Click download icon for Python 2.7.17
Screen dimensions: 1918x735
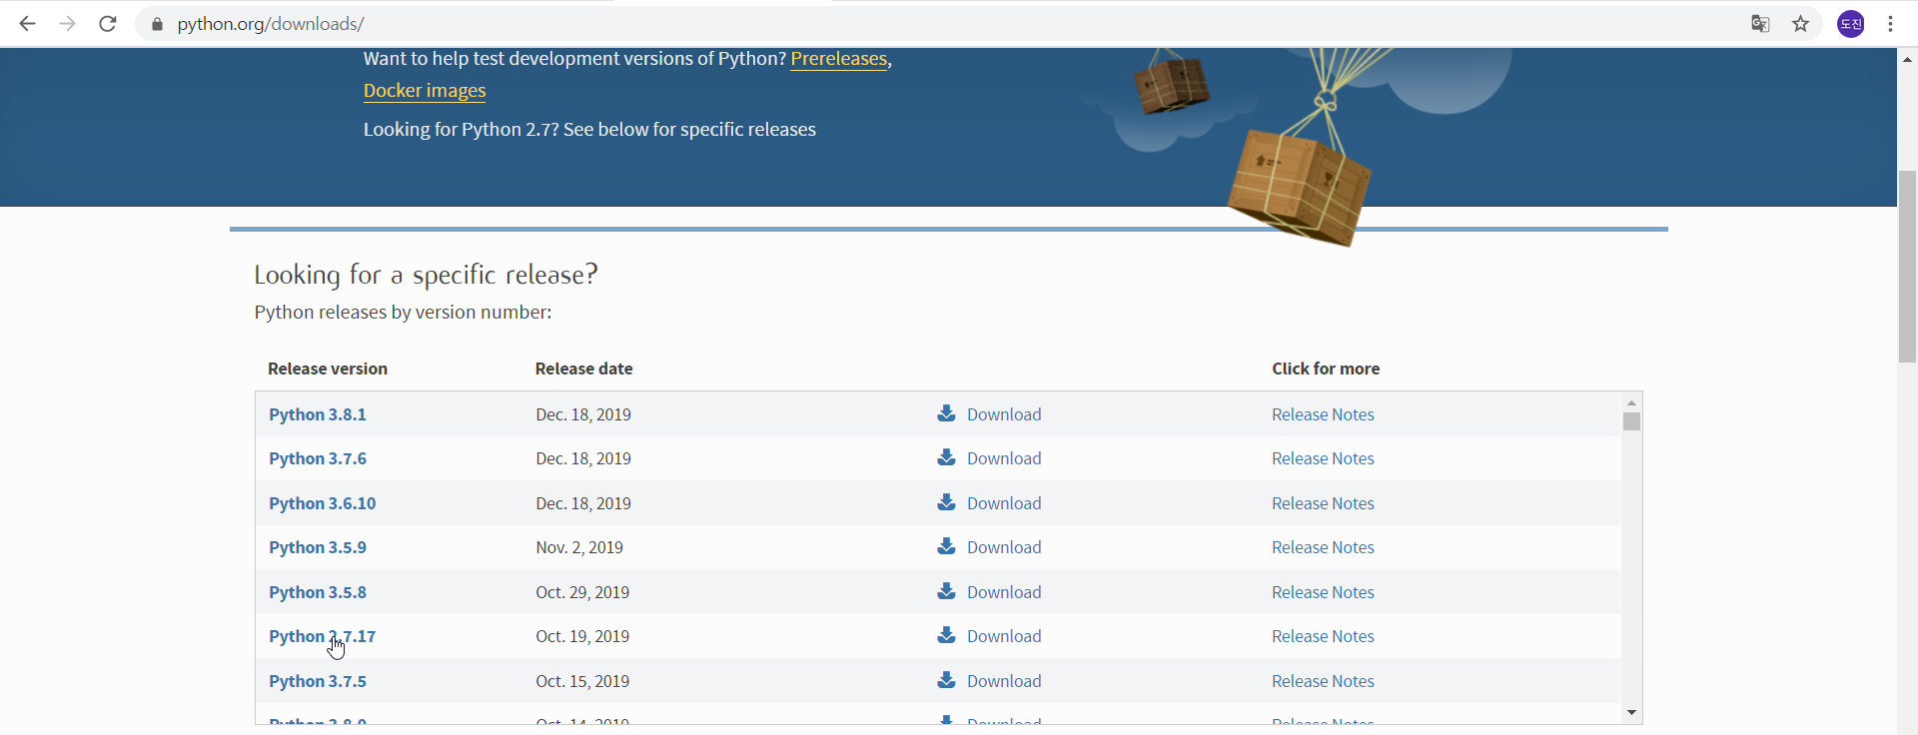(x=946, y=635)
